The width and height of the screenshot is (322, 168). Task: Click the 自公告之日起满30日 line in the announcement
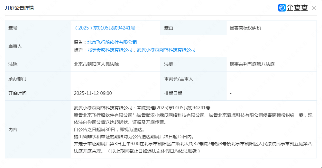[109, 130]
